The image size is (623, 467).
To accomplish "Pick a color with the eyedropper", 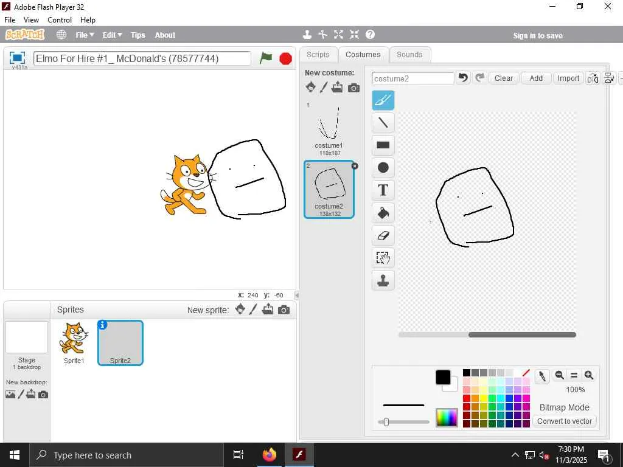I will click(x=542, y=376).
